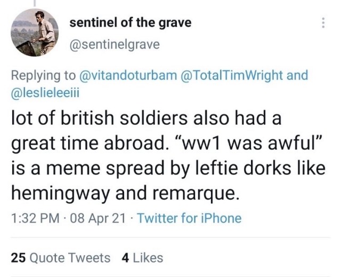This screenshot has width=341, height=277.
Task: Click the 08 Apr 21 date
Action: (93, 218)
